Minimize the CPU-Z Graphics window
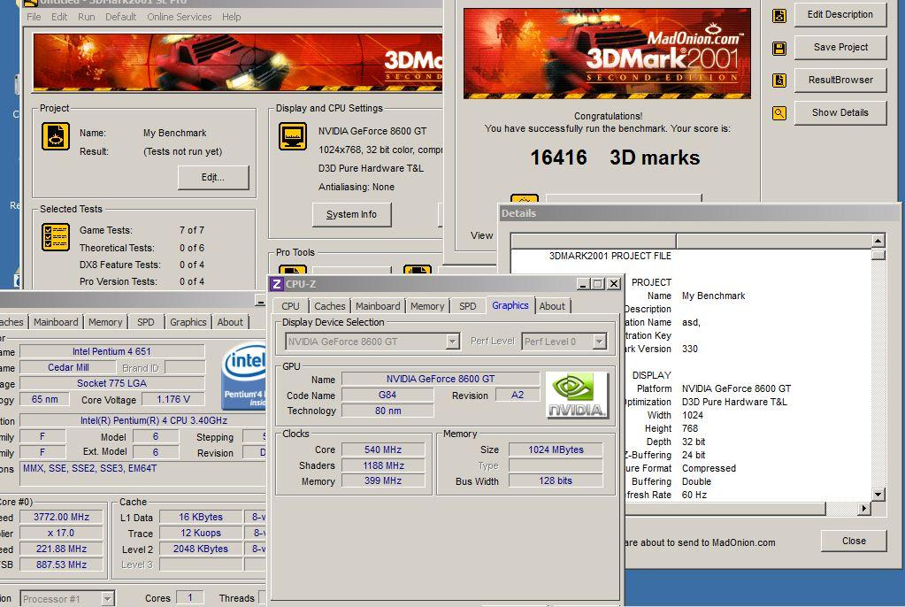This screenshot has width=905, height=607. 584,283
